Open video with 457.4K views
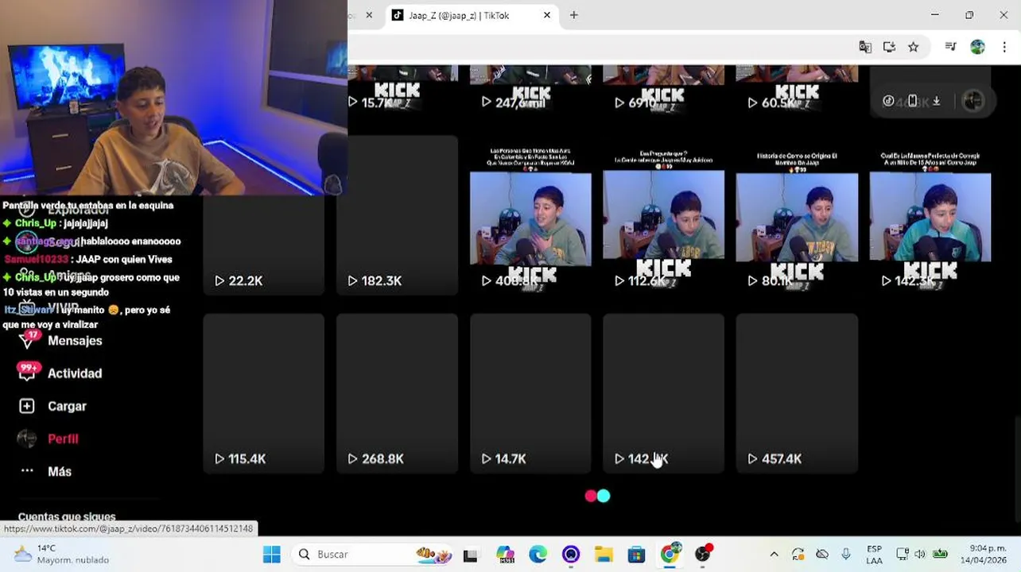This screenshot has width=1021, height=572. tap(797, 393)
